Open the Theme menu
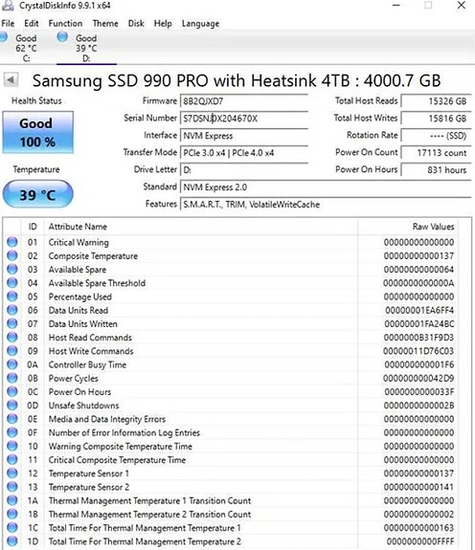Image resolution: width=475 pixels, height=550 pixels. (x=105, y=24)
